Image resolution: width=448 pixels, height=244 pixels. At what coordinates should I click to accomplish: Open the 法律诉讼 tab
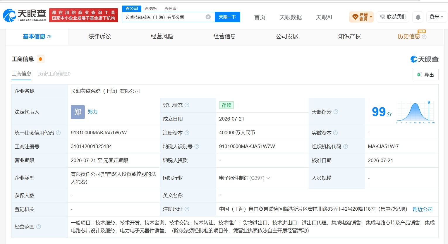99,37
